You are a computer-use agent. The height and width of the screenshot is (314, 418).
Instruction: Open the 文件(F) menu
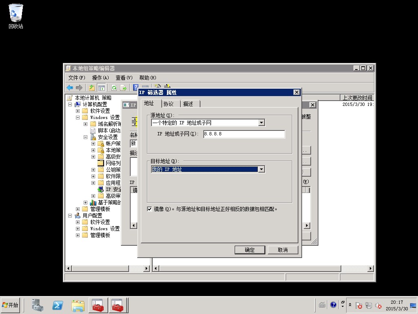tap(77, 78)
